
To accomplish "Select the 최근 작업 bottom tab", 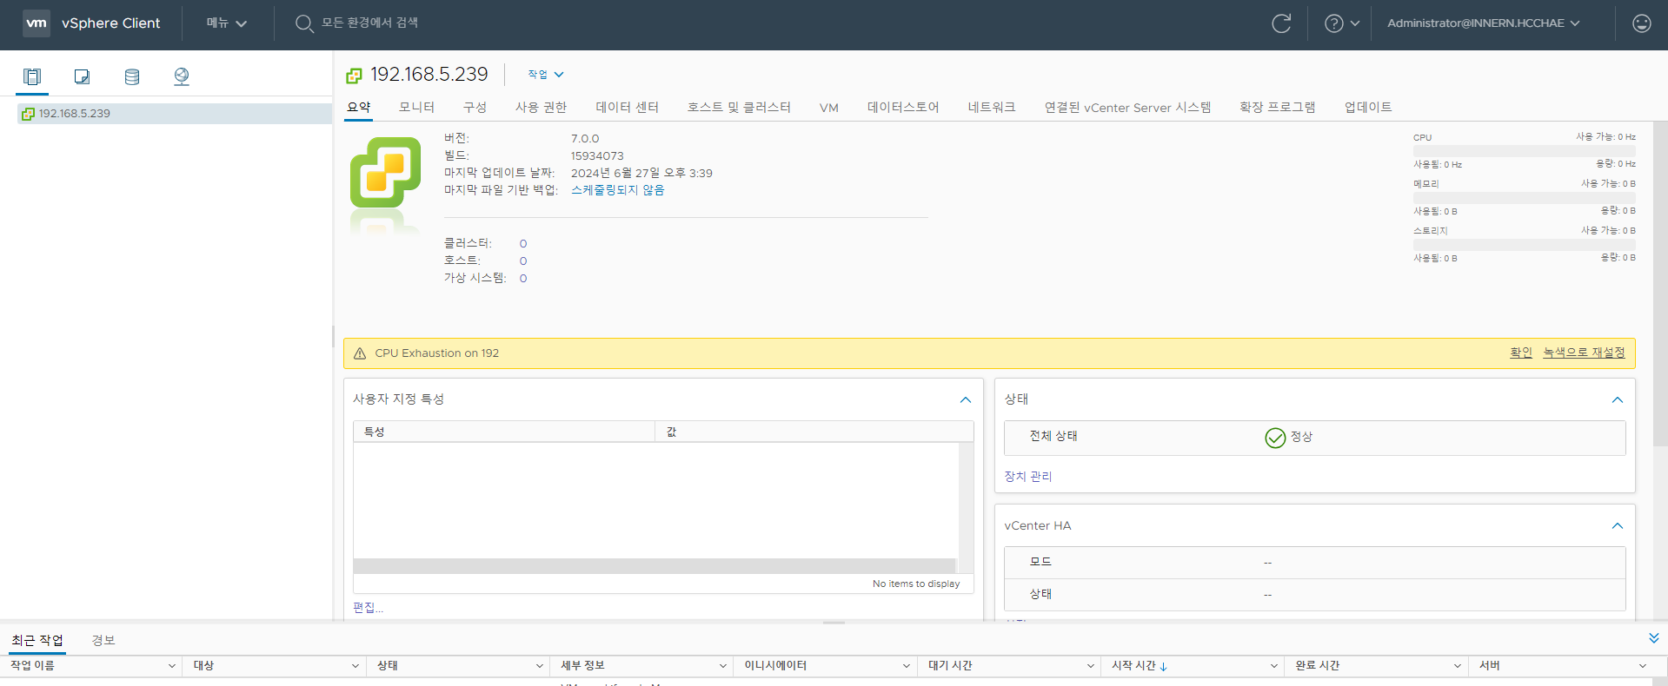I will click(37, 640).
